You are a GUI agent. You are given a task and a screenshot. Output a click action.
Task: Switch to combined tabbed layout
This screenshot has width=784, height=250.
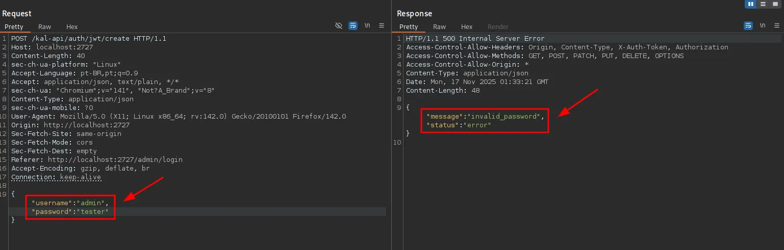(x=775, y=4)
